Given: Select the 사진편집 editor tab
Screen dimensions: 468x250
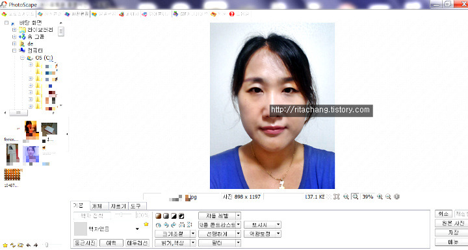Looking at the screenshot, I should pyautogui.click(x=77, y=14).
